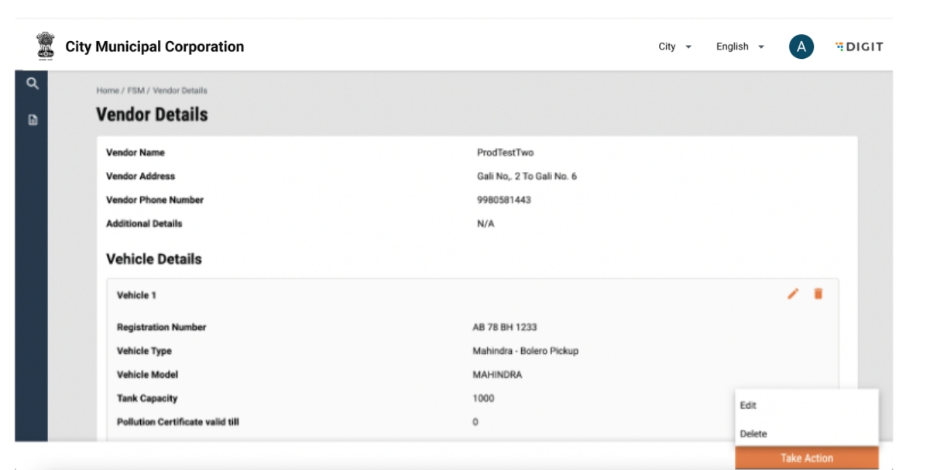Go to Home via the breadcrumb
Image resolution: width=930 pixels, height=470 pixels.
pyautogui.click(x=107, y=91)
